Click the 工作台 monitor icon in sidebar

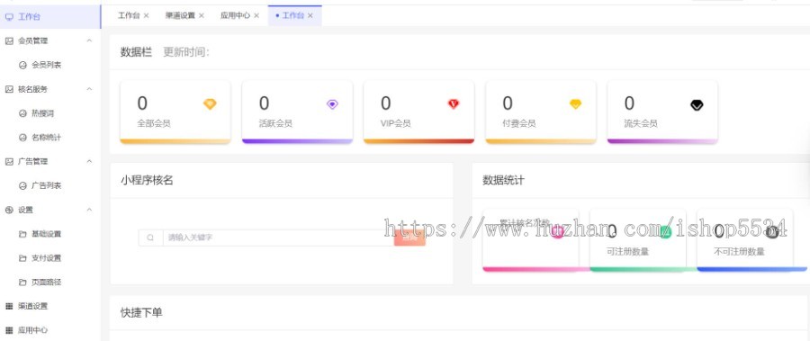point(9,16)
